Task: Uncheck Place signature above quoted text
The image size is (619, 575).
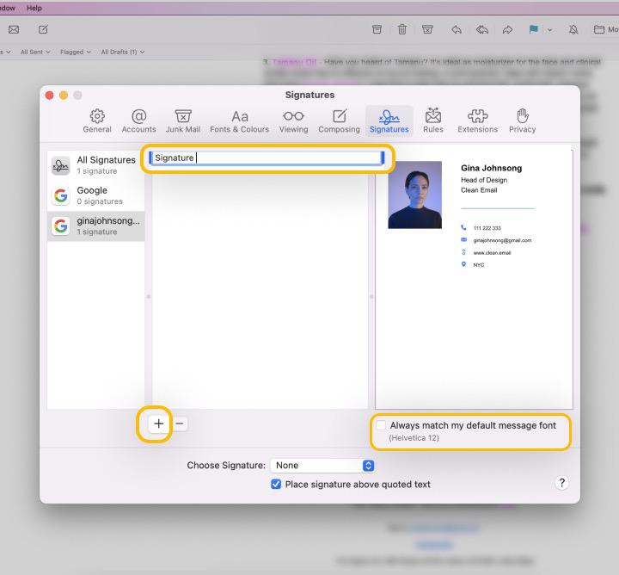Action: (x=276, y=485)
